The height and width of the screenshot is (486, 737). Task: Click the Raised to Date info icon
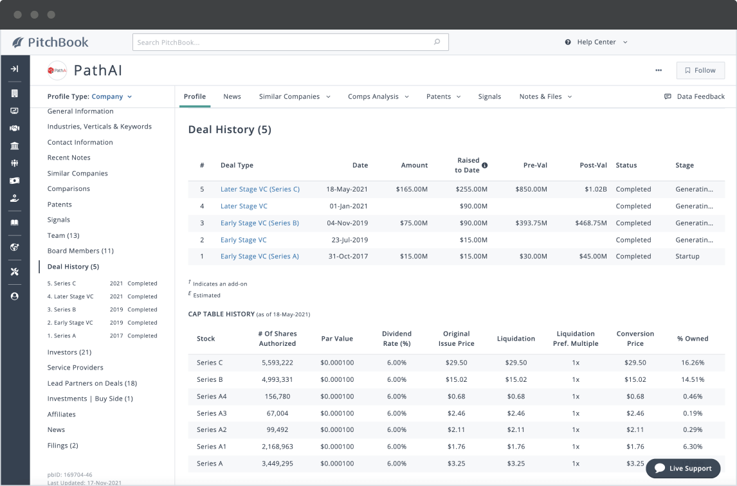[485, 165]
